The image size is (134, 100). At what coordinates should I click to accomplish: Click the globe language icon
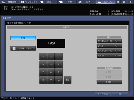coord(118,2)
